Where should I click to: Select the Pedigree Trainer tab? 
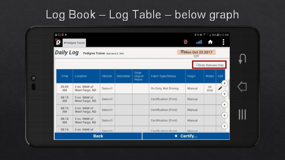(74, 43)
